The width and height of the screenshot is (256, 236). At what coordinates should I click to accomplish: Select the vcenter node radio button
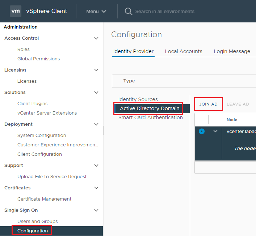pyautogui.click(x=202, y=131)
